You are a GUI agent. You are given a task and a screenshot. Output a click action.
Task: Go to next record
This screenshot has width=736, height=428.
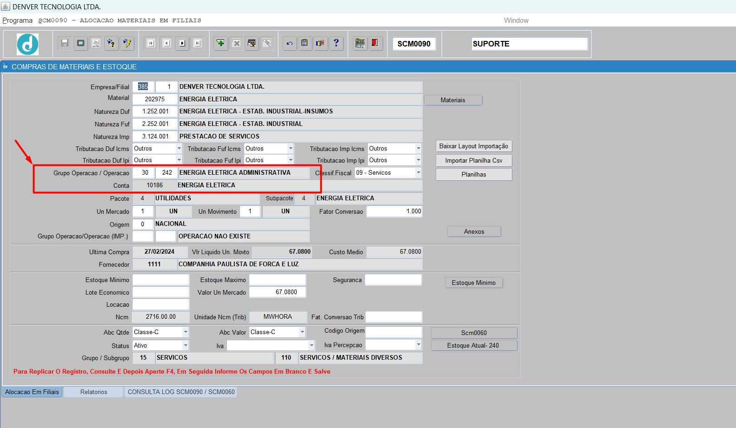(x=182, y=43)
